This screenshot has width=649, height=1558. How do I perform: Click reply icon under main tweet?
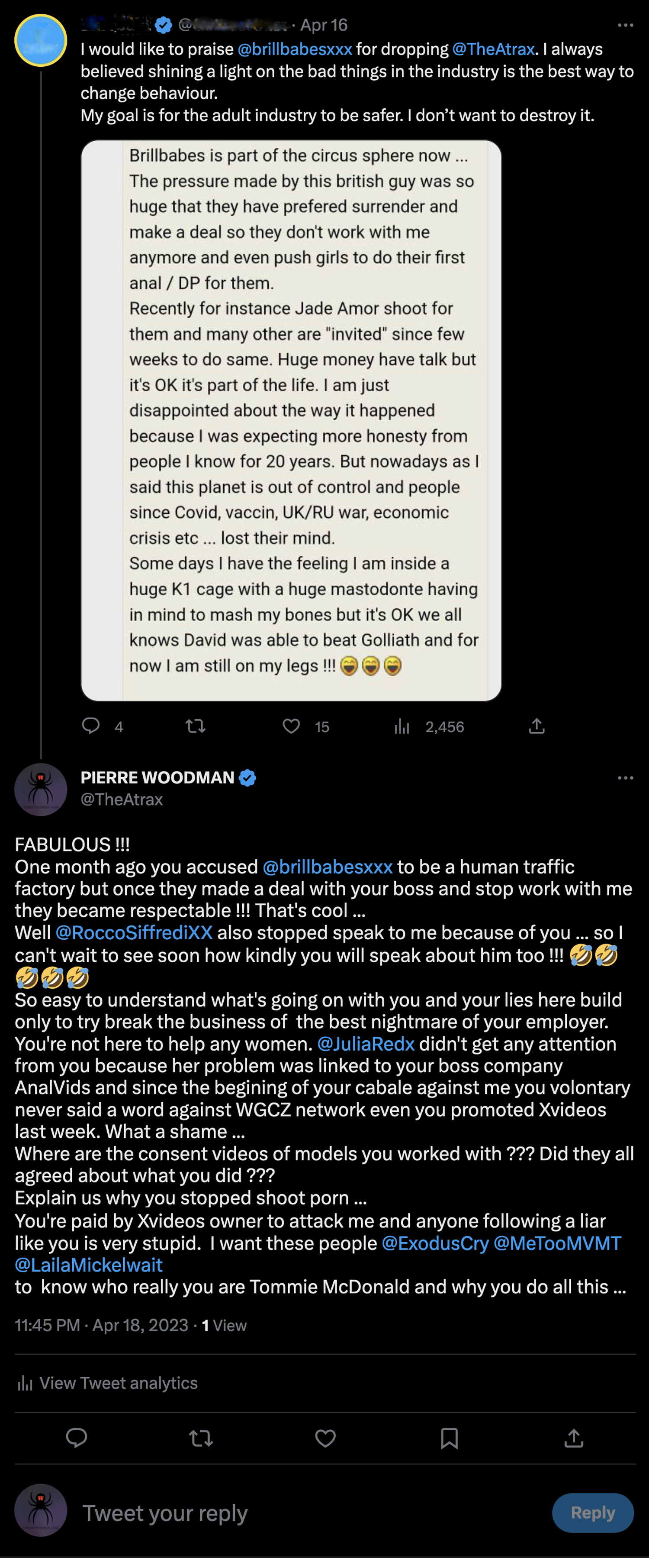click(77, 1438)
